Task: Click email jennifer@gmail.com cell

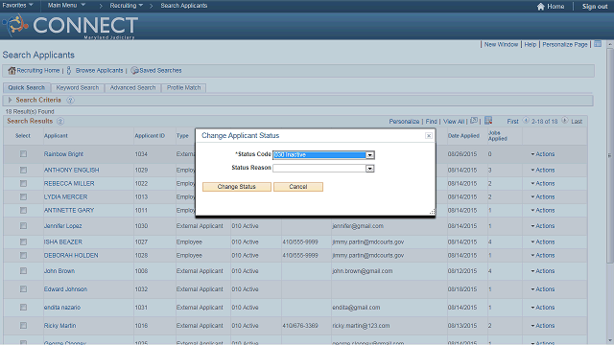Action: point(358,226)
